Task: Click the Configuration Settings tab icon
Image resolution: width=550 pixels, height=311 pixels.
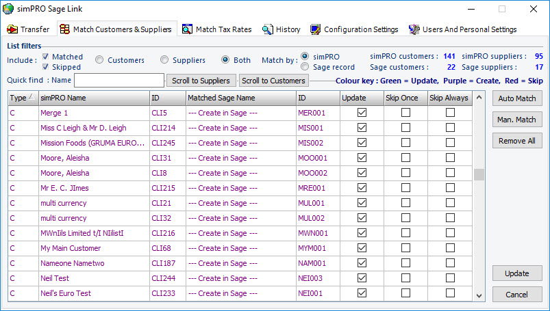Action: coord(315,29)
